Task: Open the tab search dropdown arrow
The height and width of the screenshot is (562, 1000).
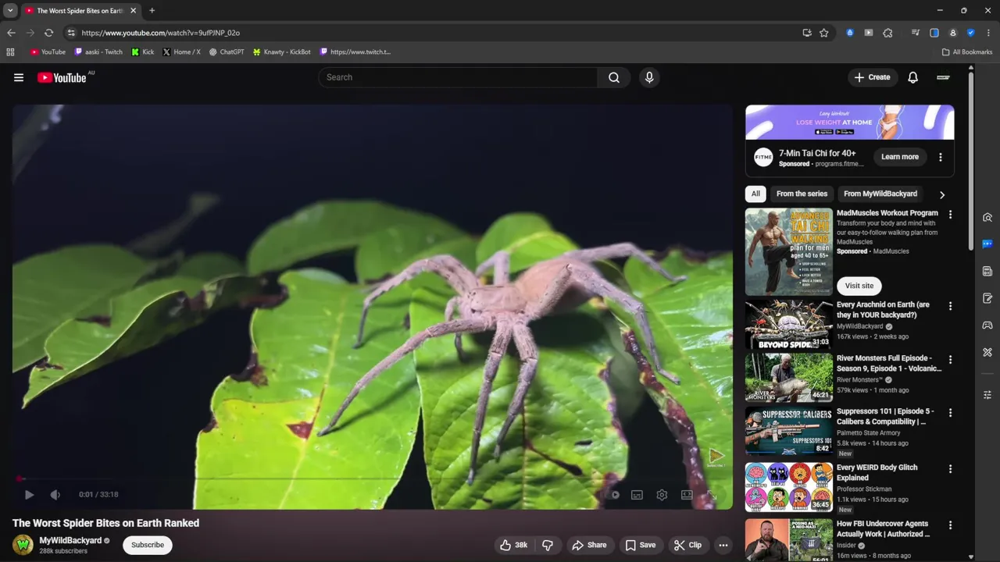Action: (10, 11)
